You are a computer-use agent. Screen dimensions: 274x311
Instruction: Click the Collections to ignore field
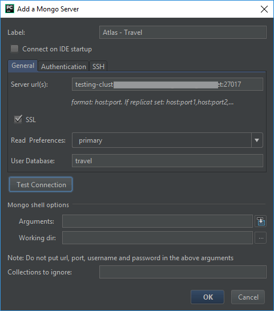183,272
